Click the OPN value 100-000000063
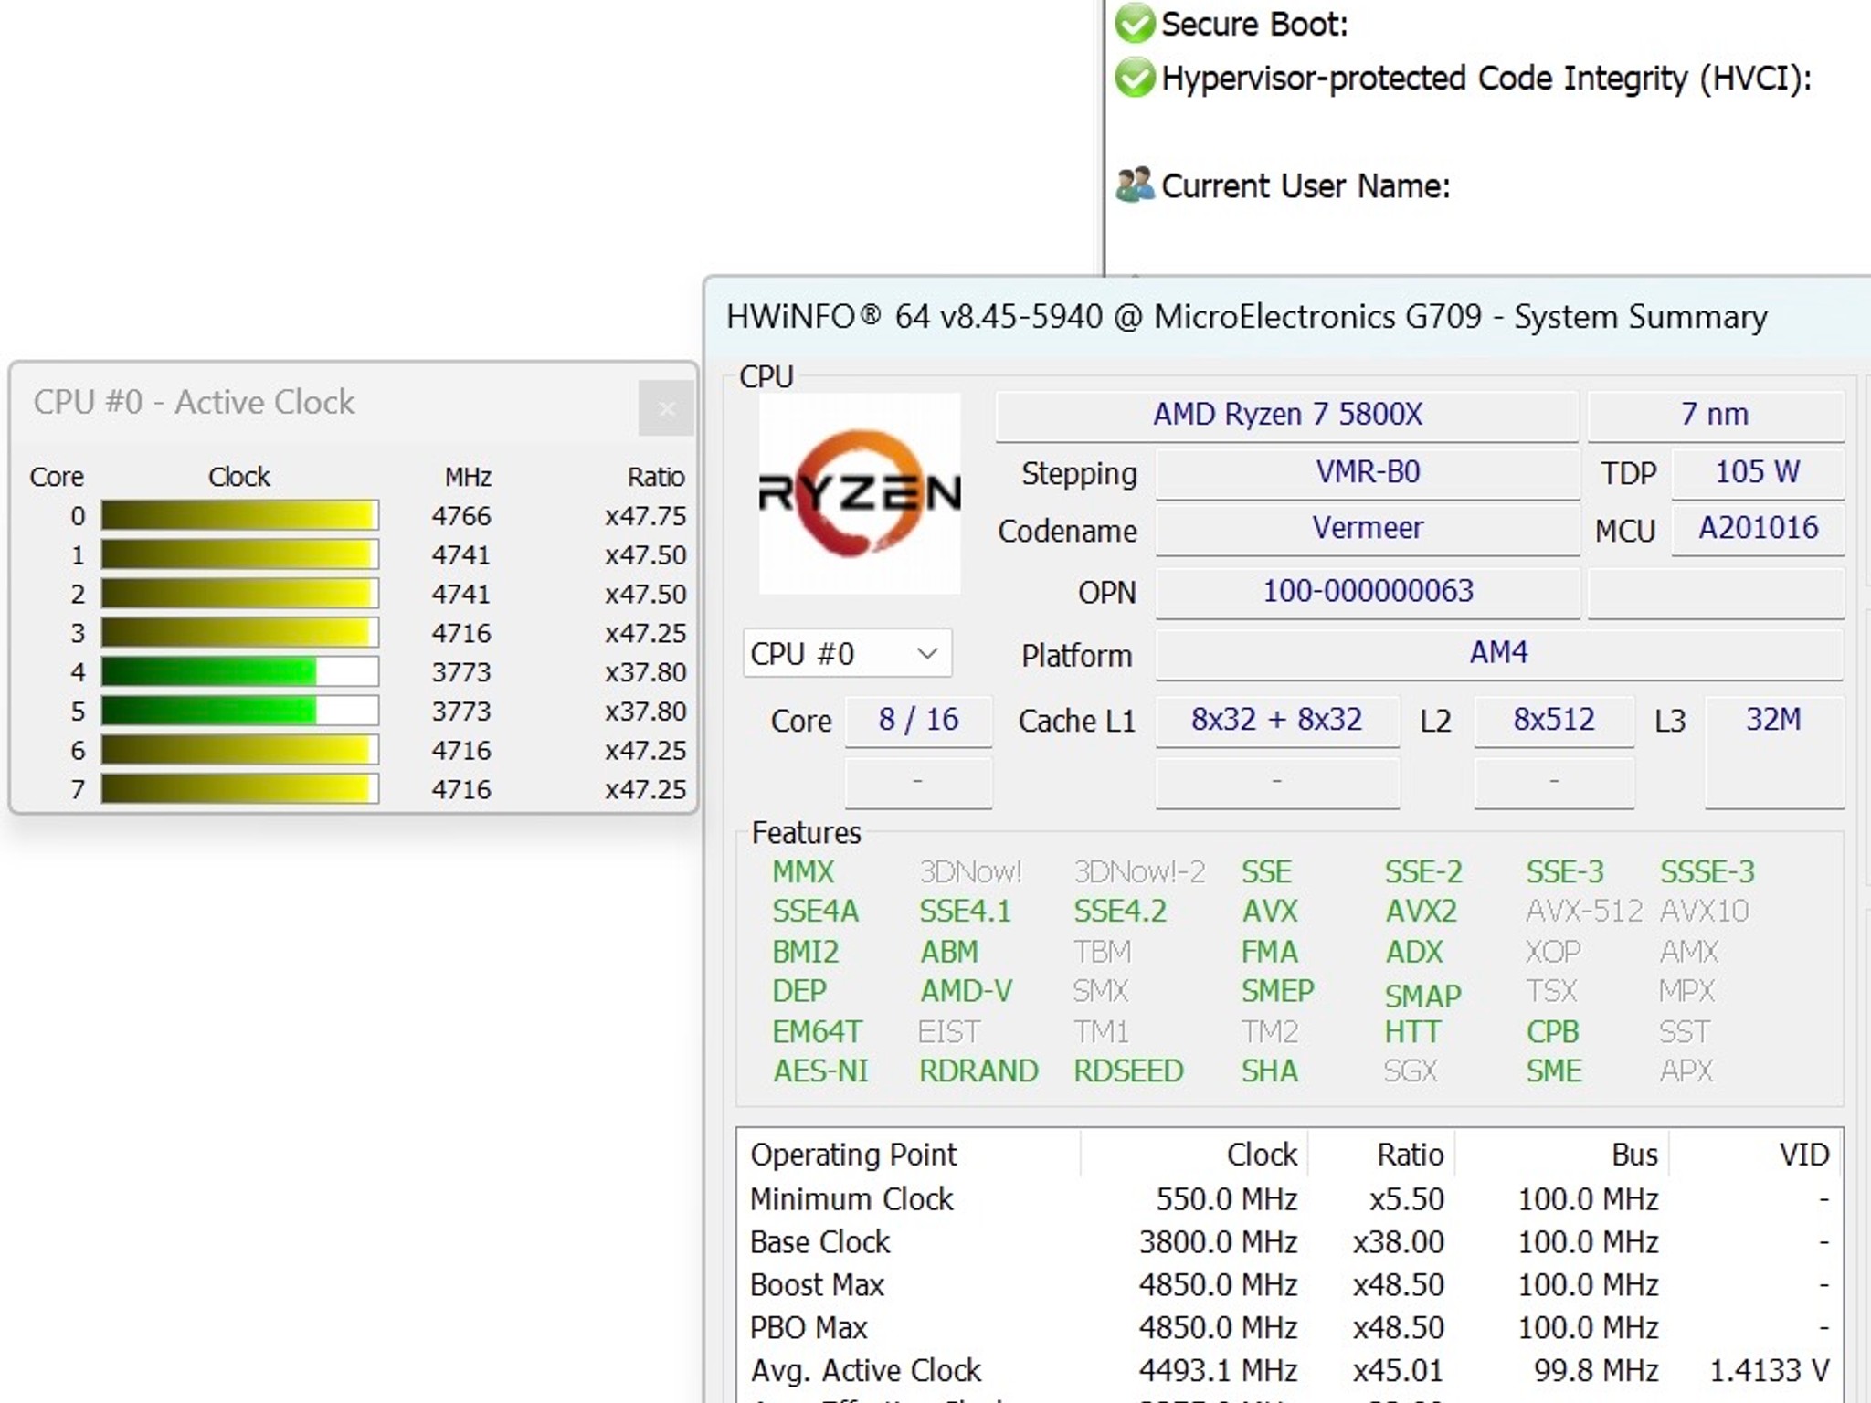 click(1368, 592)
